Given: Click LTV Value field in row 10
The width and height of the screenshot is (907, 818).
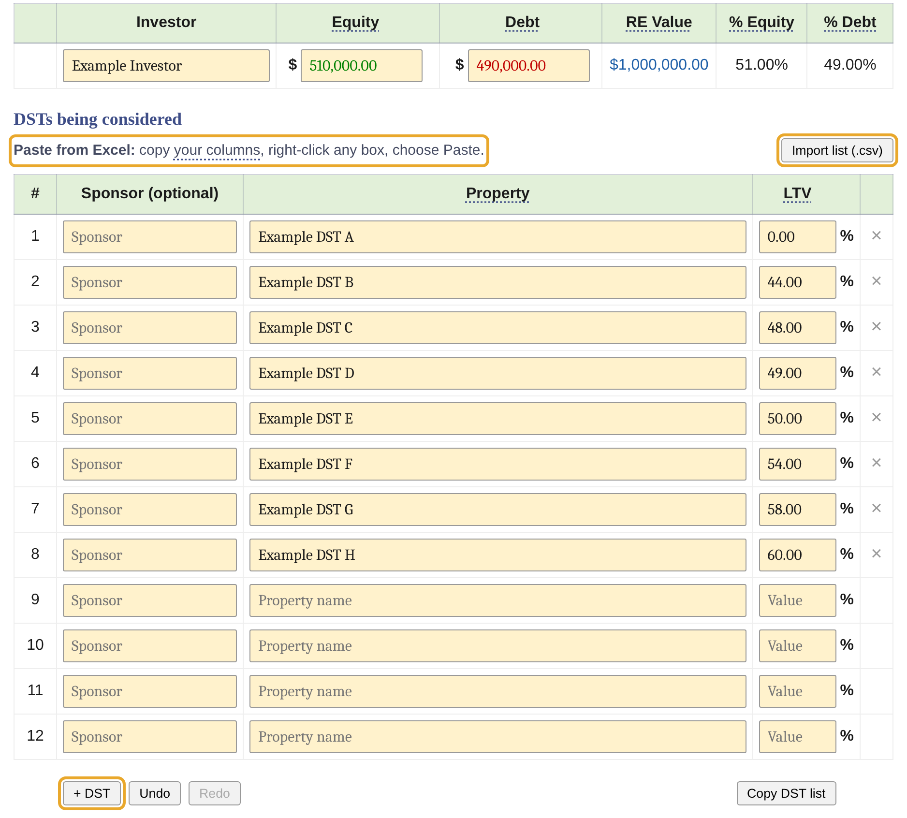Looking at the screenshot, I should (797, 646).
